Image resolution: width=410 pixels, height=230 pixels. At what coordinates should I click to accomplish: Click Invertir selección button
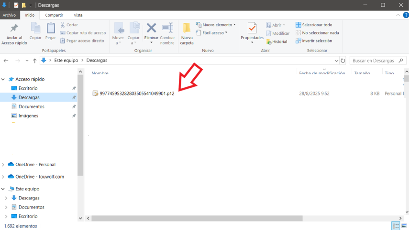coord(314,41)
